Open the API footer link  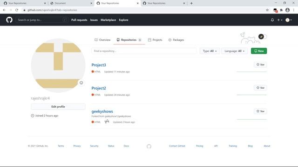[216, 146]
